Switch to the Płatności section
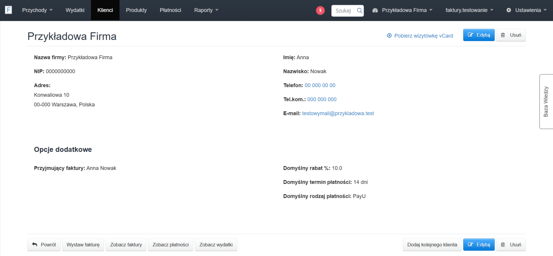This screenshot has height=256, width=553. [x=170, y=10]
